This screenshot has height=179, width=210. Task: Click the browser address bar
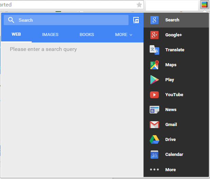pyautogui.click(x=72, y=5)
